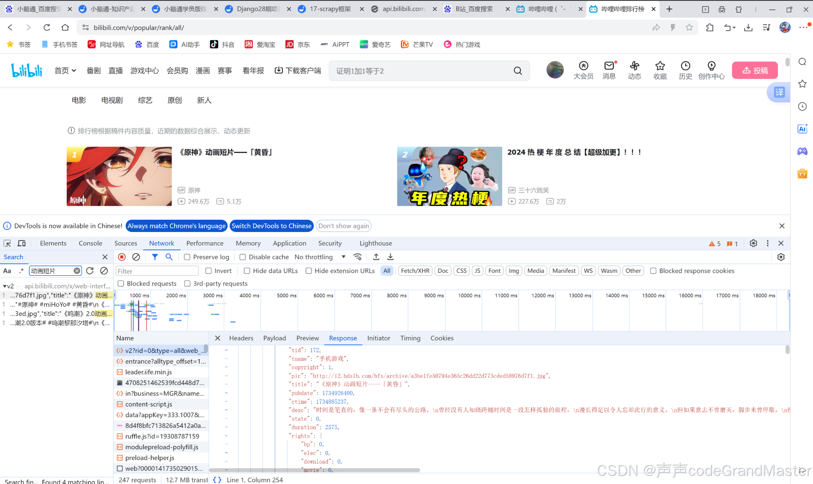
Task: Clear the search text 动画短片
Action: pos(77,271)
